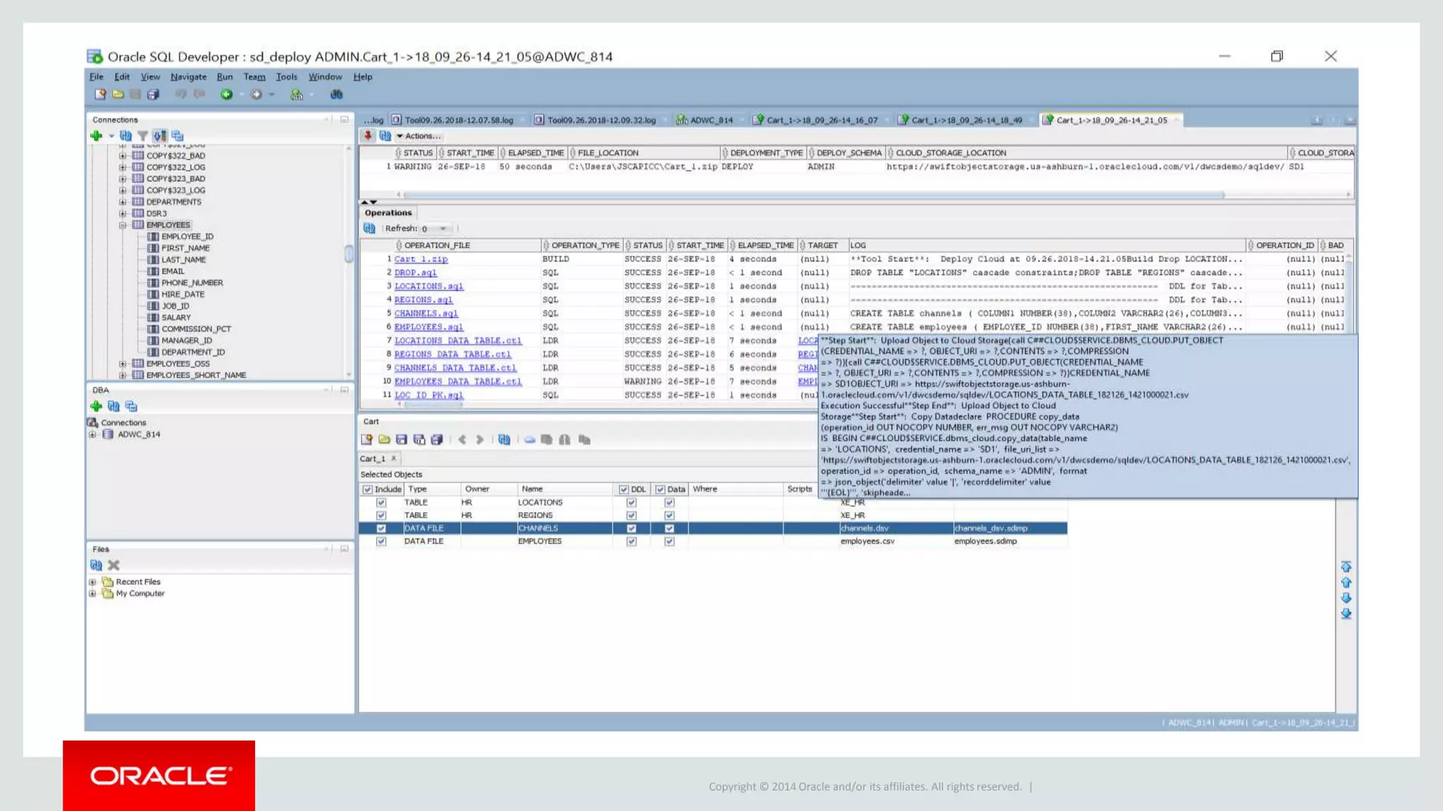The width and height of the screenshot is (1443, 811).
Task: Open the SQL Worksheet icon in main toolbar
Action: pos(297,94)
